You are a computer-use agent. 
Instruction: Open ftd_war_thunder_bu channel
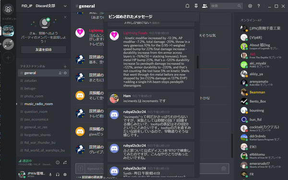pos(43,143)
